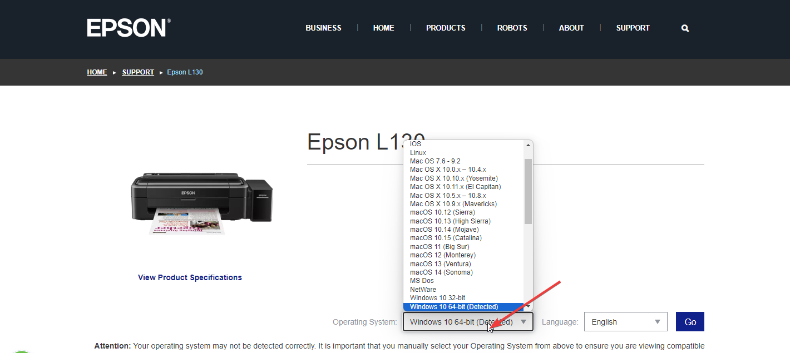
Task: Select Linux from the OS list
Action: point(464,152)
